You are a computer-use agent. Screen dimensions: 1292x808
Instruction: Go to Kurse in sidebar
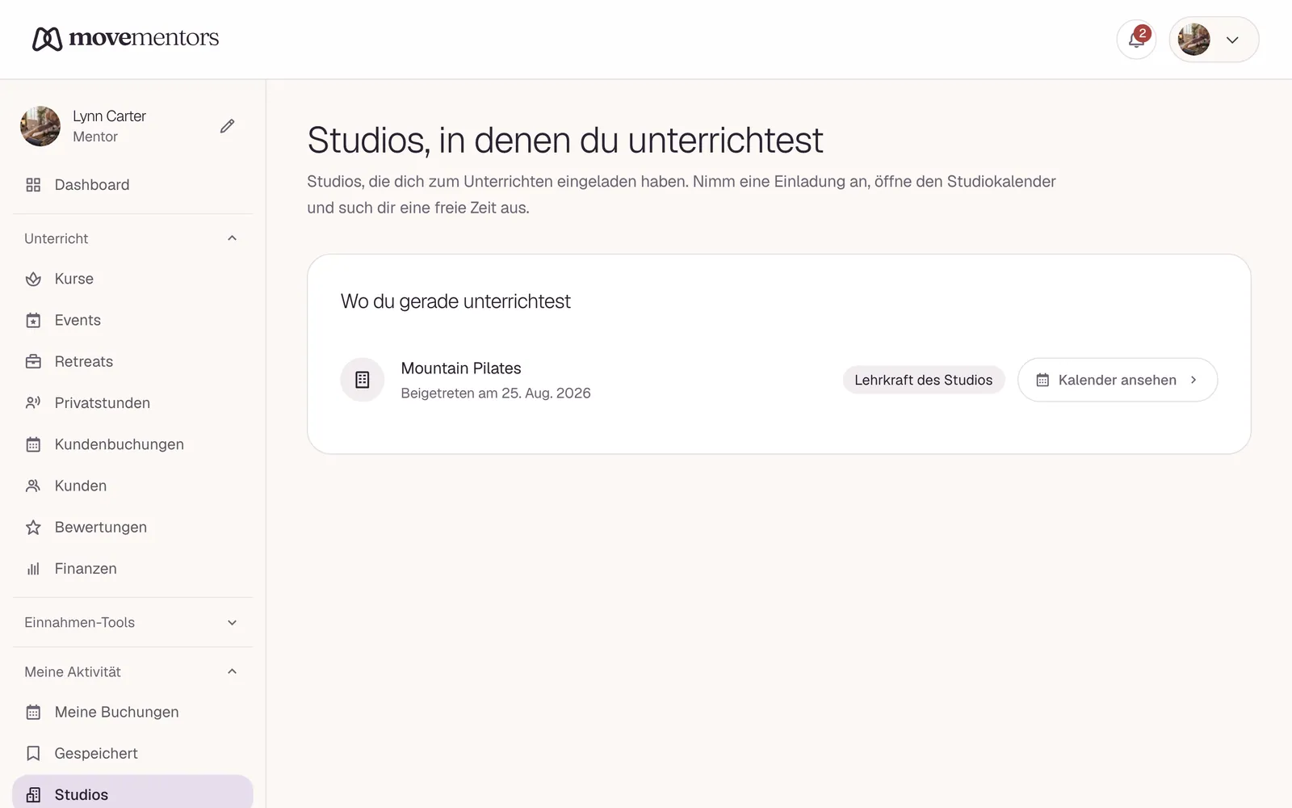[132, 279]
